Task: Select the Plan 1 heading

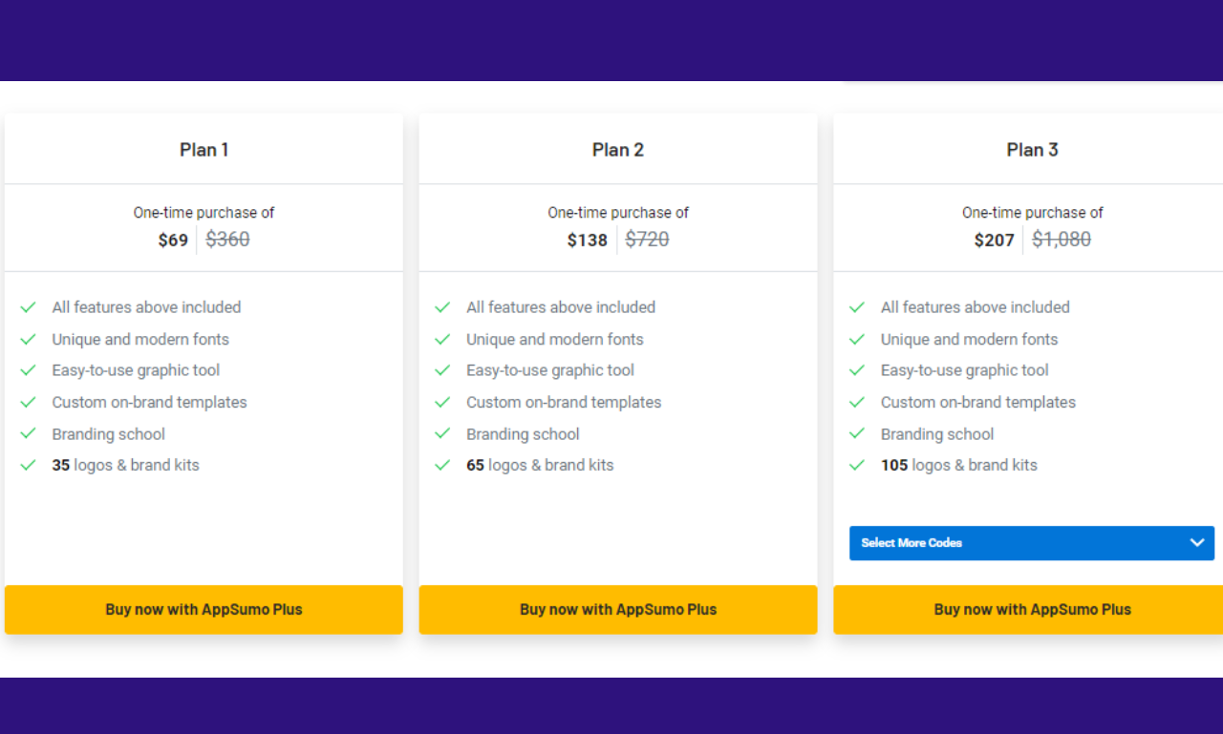Action: pos(204,150)
